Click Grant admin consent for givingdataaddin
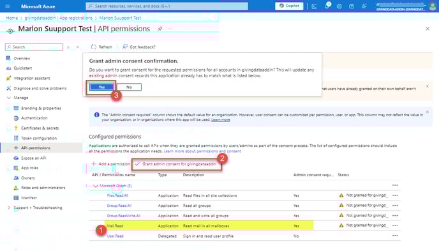Image resolution: width=439 pixels, height=251 pixels. tap(176, 164)
